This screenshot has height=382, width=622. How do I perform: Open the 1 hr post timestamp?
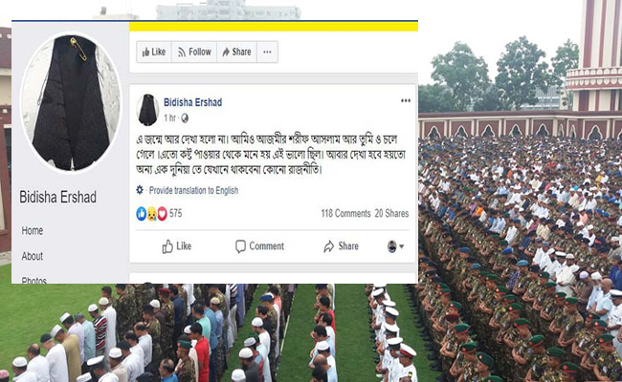coord(169,118)
